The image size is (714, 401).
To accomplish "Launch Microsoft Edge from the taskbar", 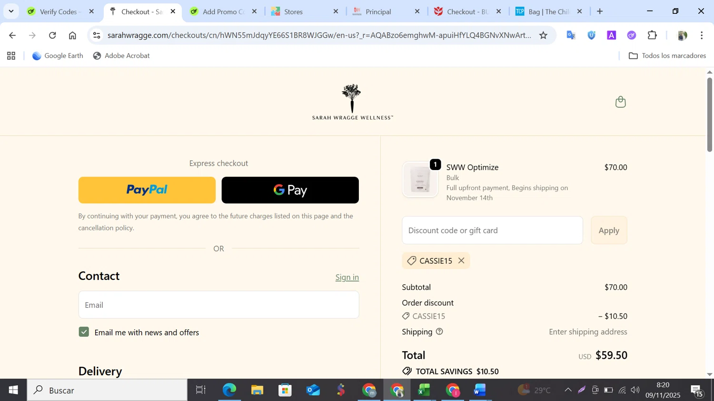I will pyautogui.click(x=229, y=390).
